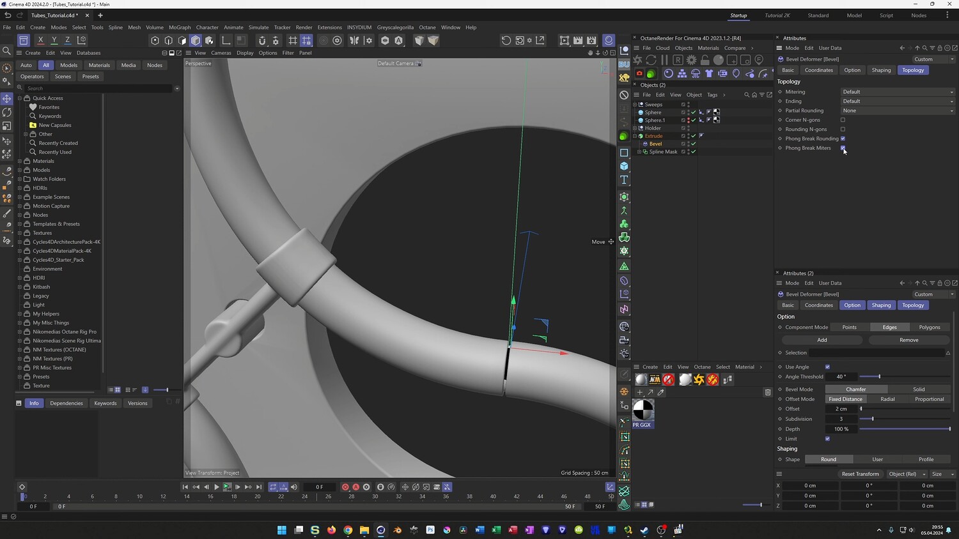Toggle Phong Break Rounding checkbox
Image resolution: width=959 pixels, height=539 pixels.
(843, 139)
